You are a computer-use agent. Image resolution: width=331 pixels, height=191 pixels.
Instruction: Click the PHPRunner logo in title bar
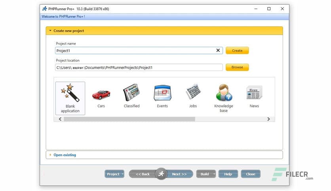pos(44,9)
